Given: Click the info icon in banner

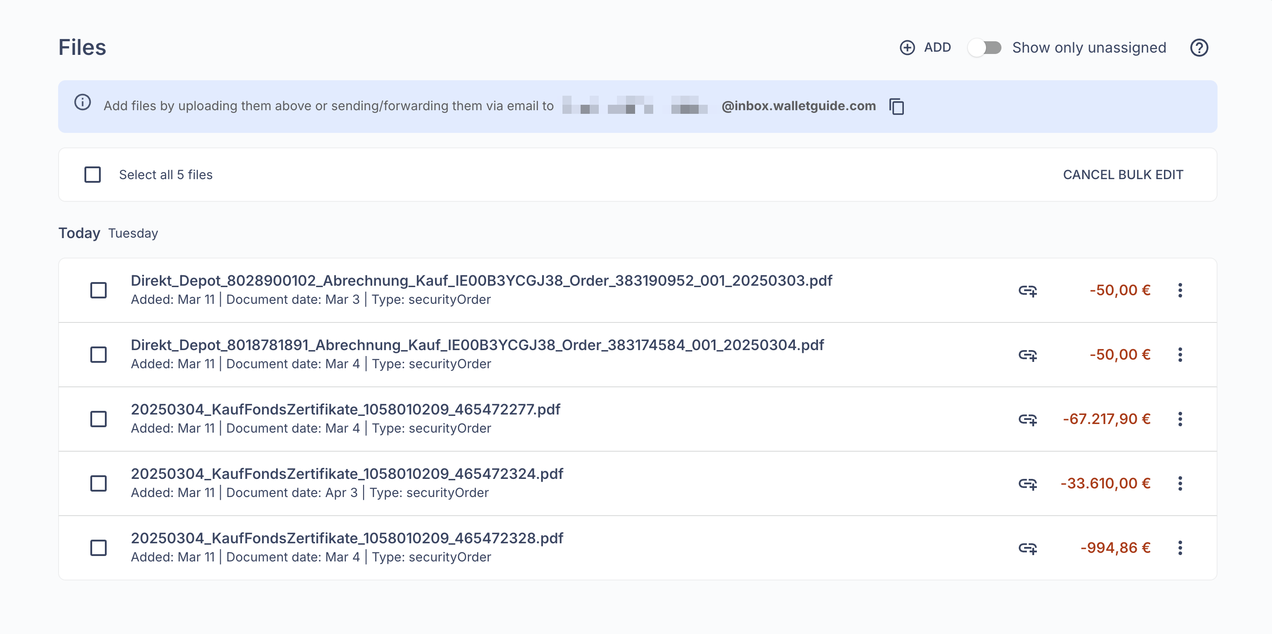Looking at the screenshot, I should tap(83, 102).
